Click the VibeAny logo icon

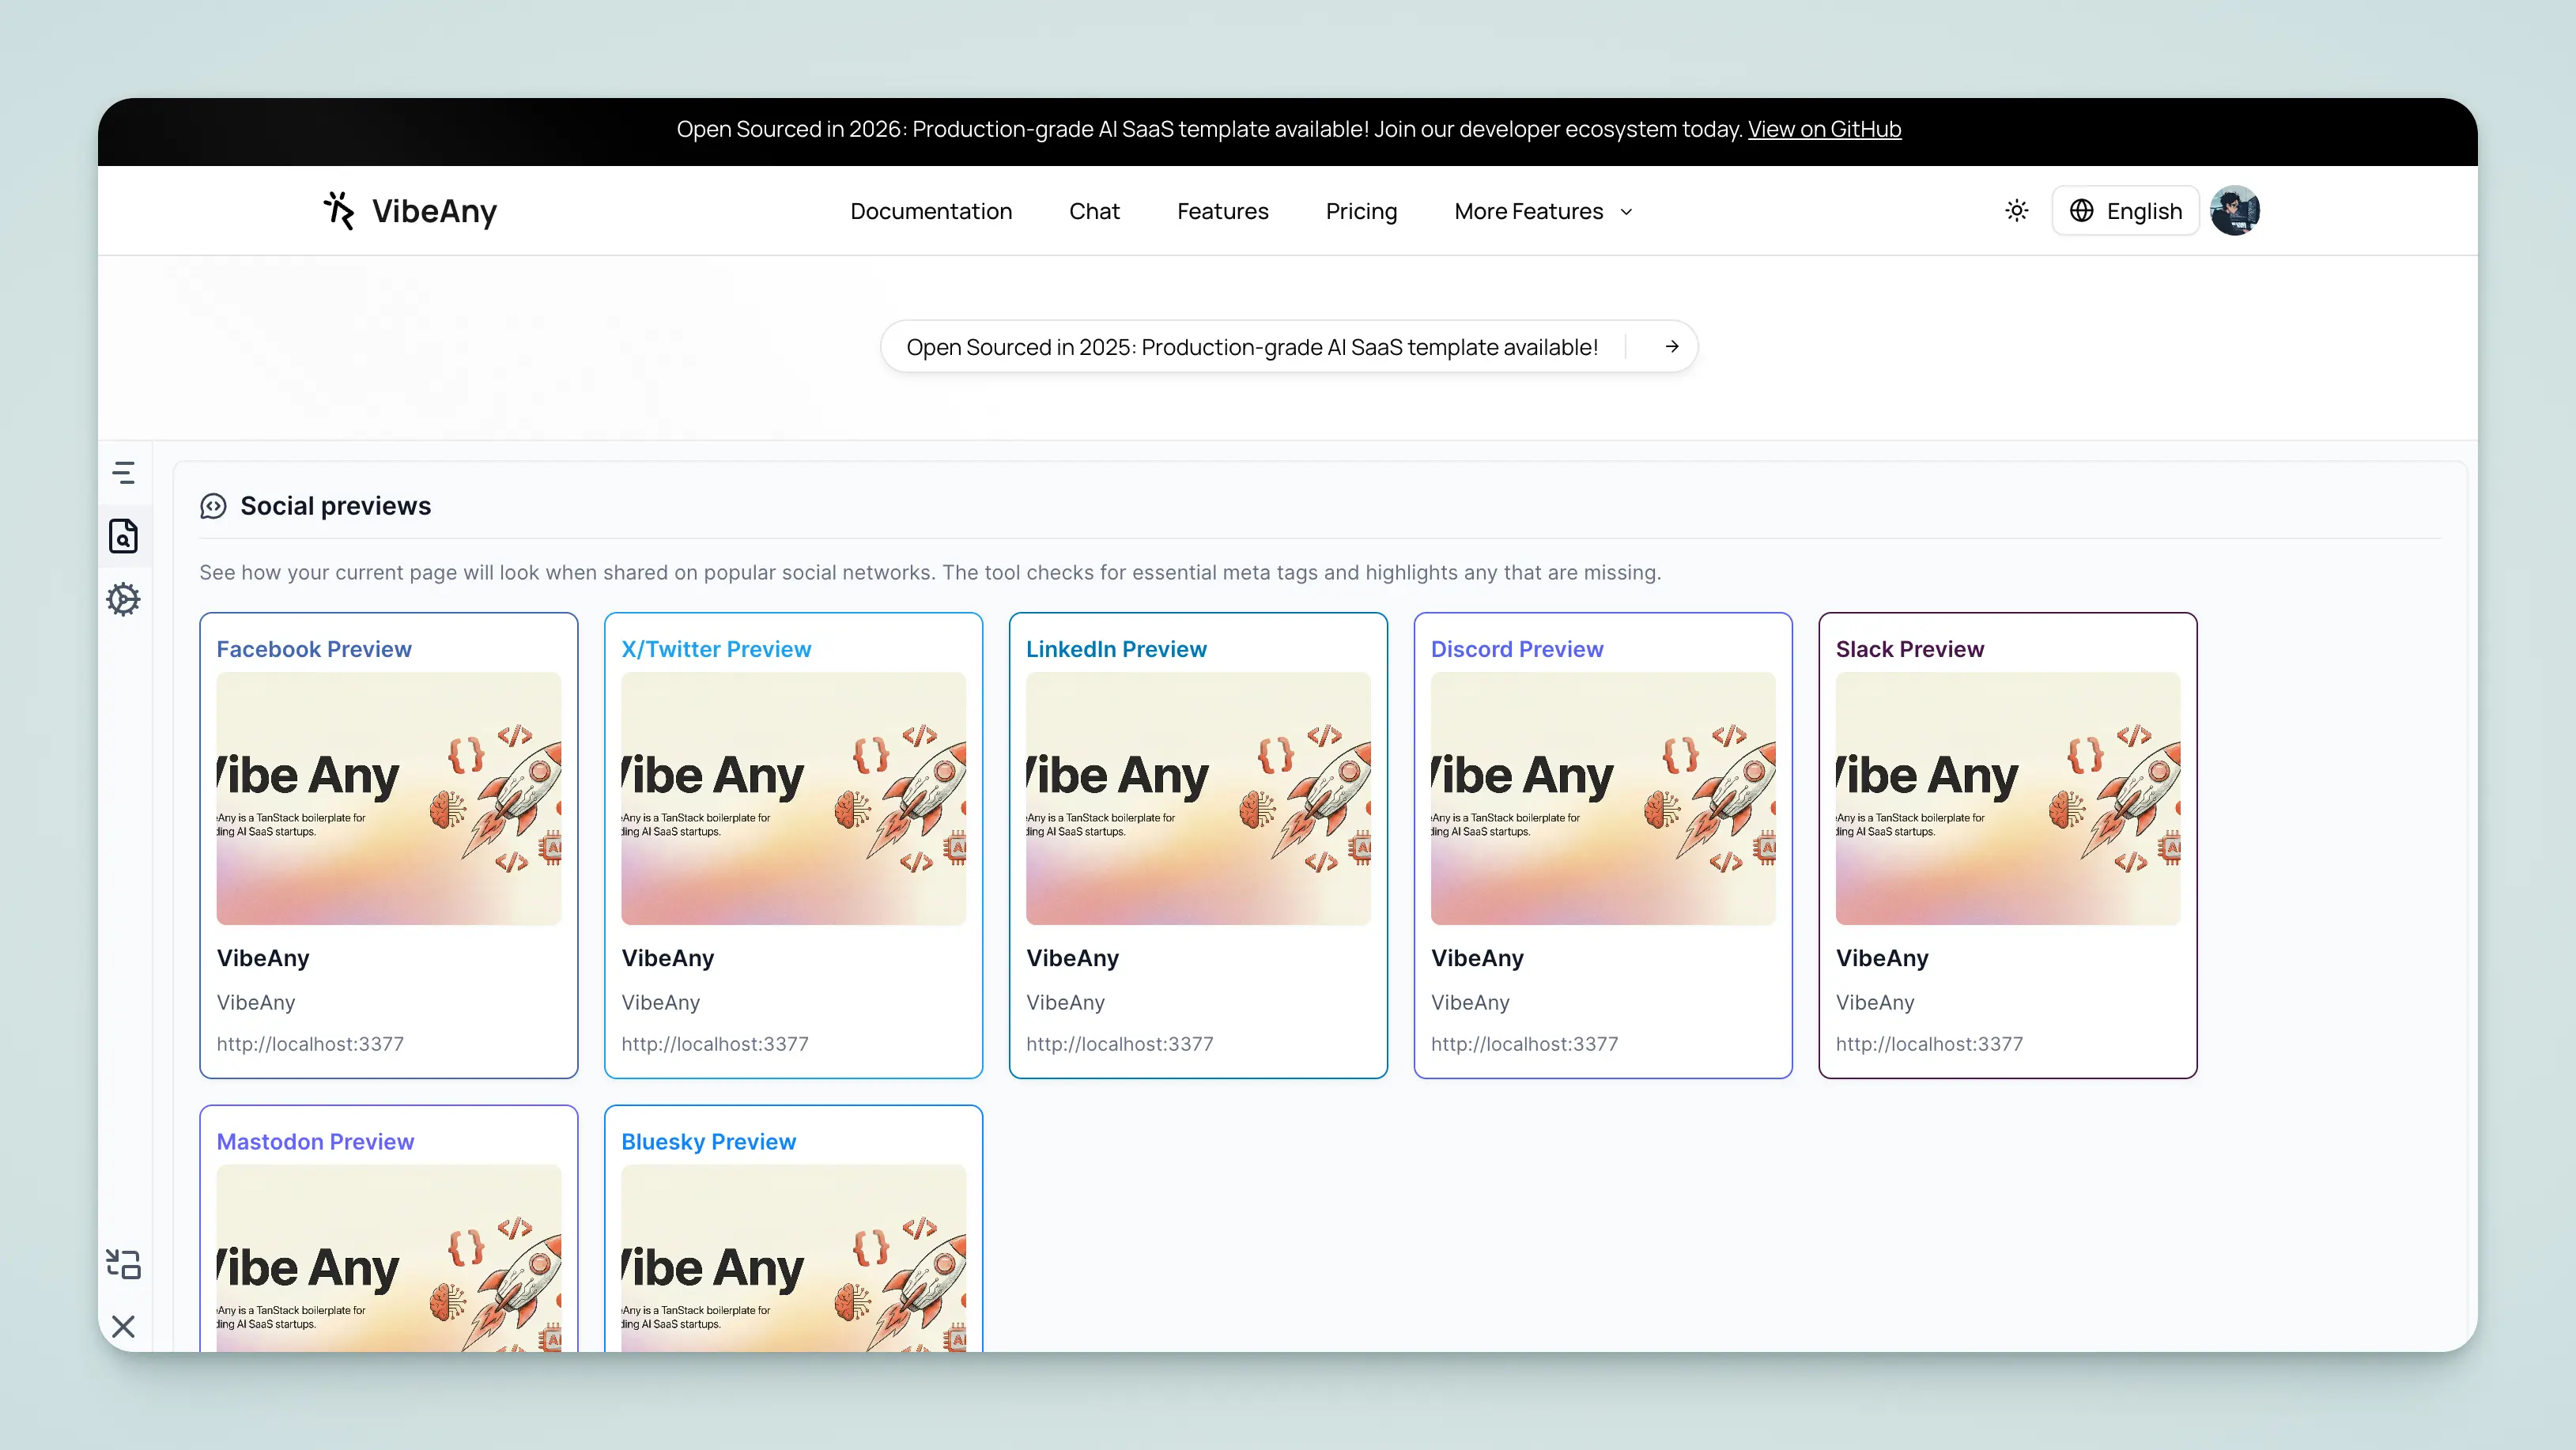(339, 210)
